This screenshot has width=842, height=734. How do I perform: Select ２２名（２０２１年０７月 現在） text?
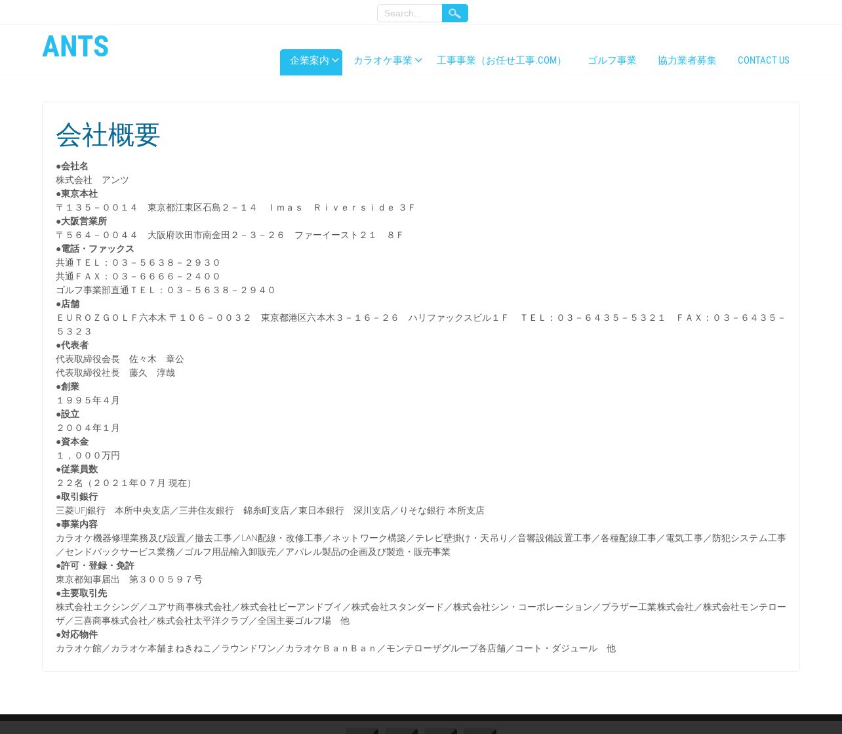point(126,483)
